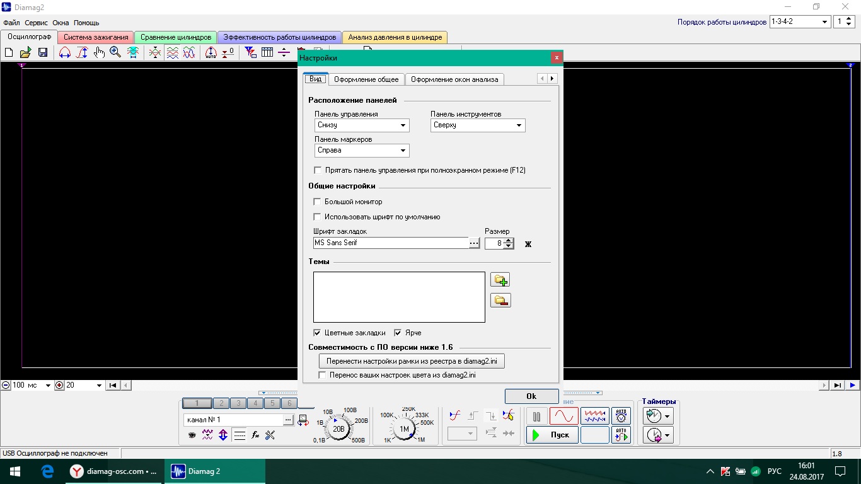Click the add theme folder icon
This screenshot has height=484, width=861.
pyautogui.click(x=500, y=280)
